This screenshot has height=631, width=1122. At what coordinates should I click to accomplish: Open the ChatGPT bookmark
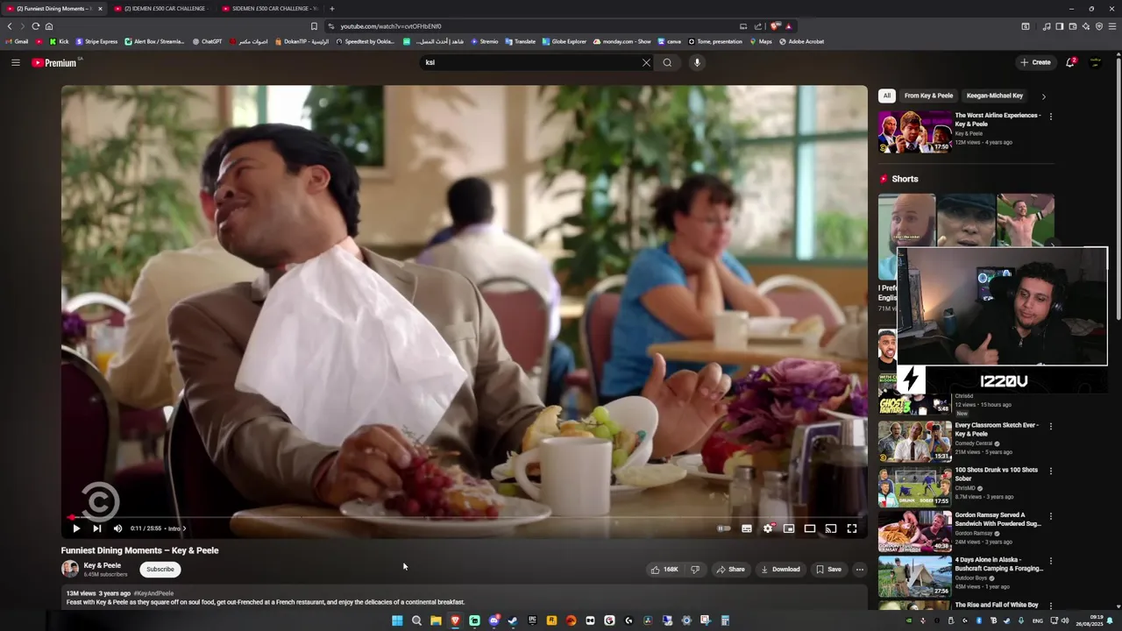(x=207, y=41)
